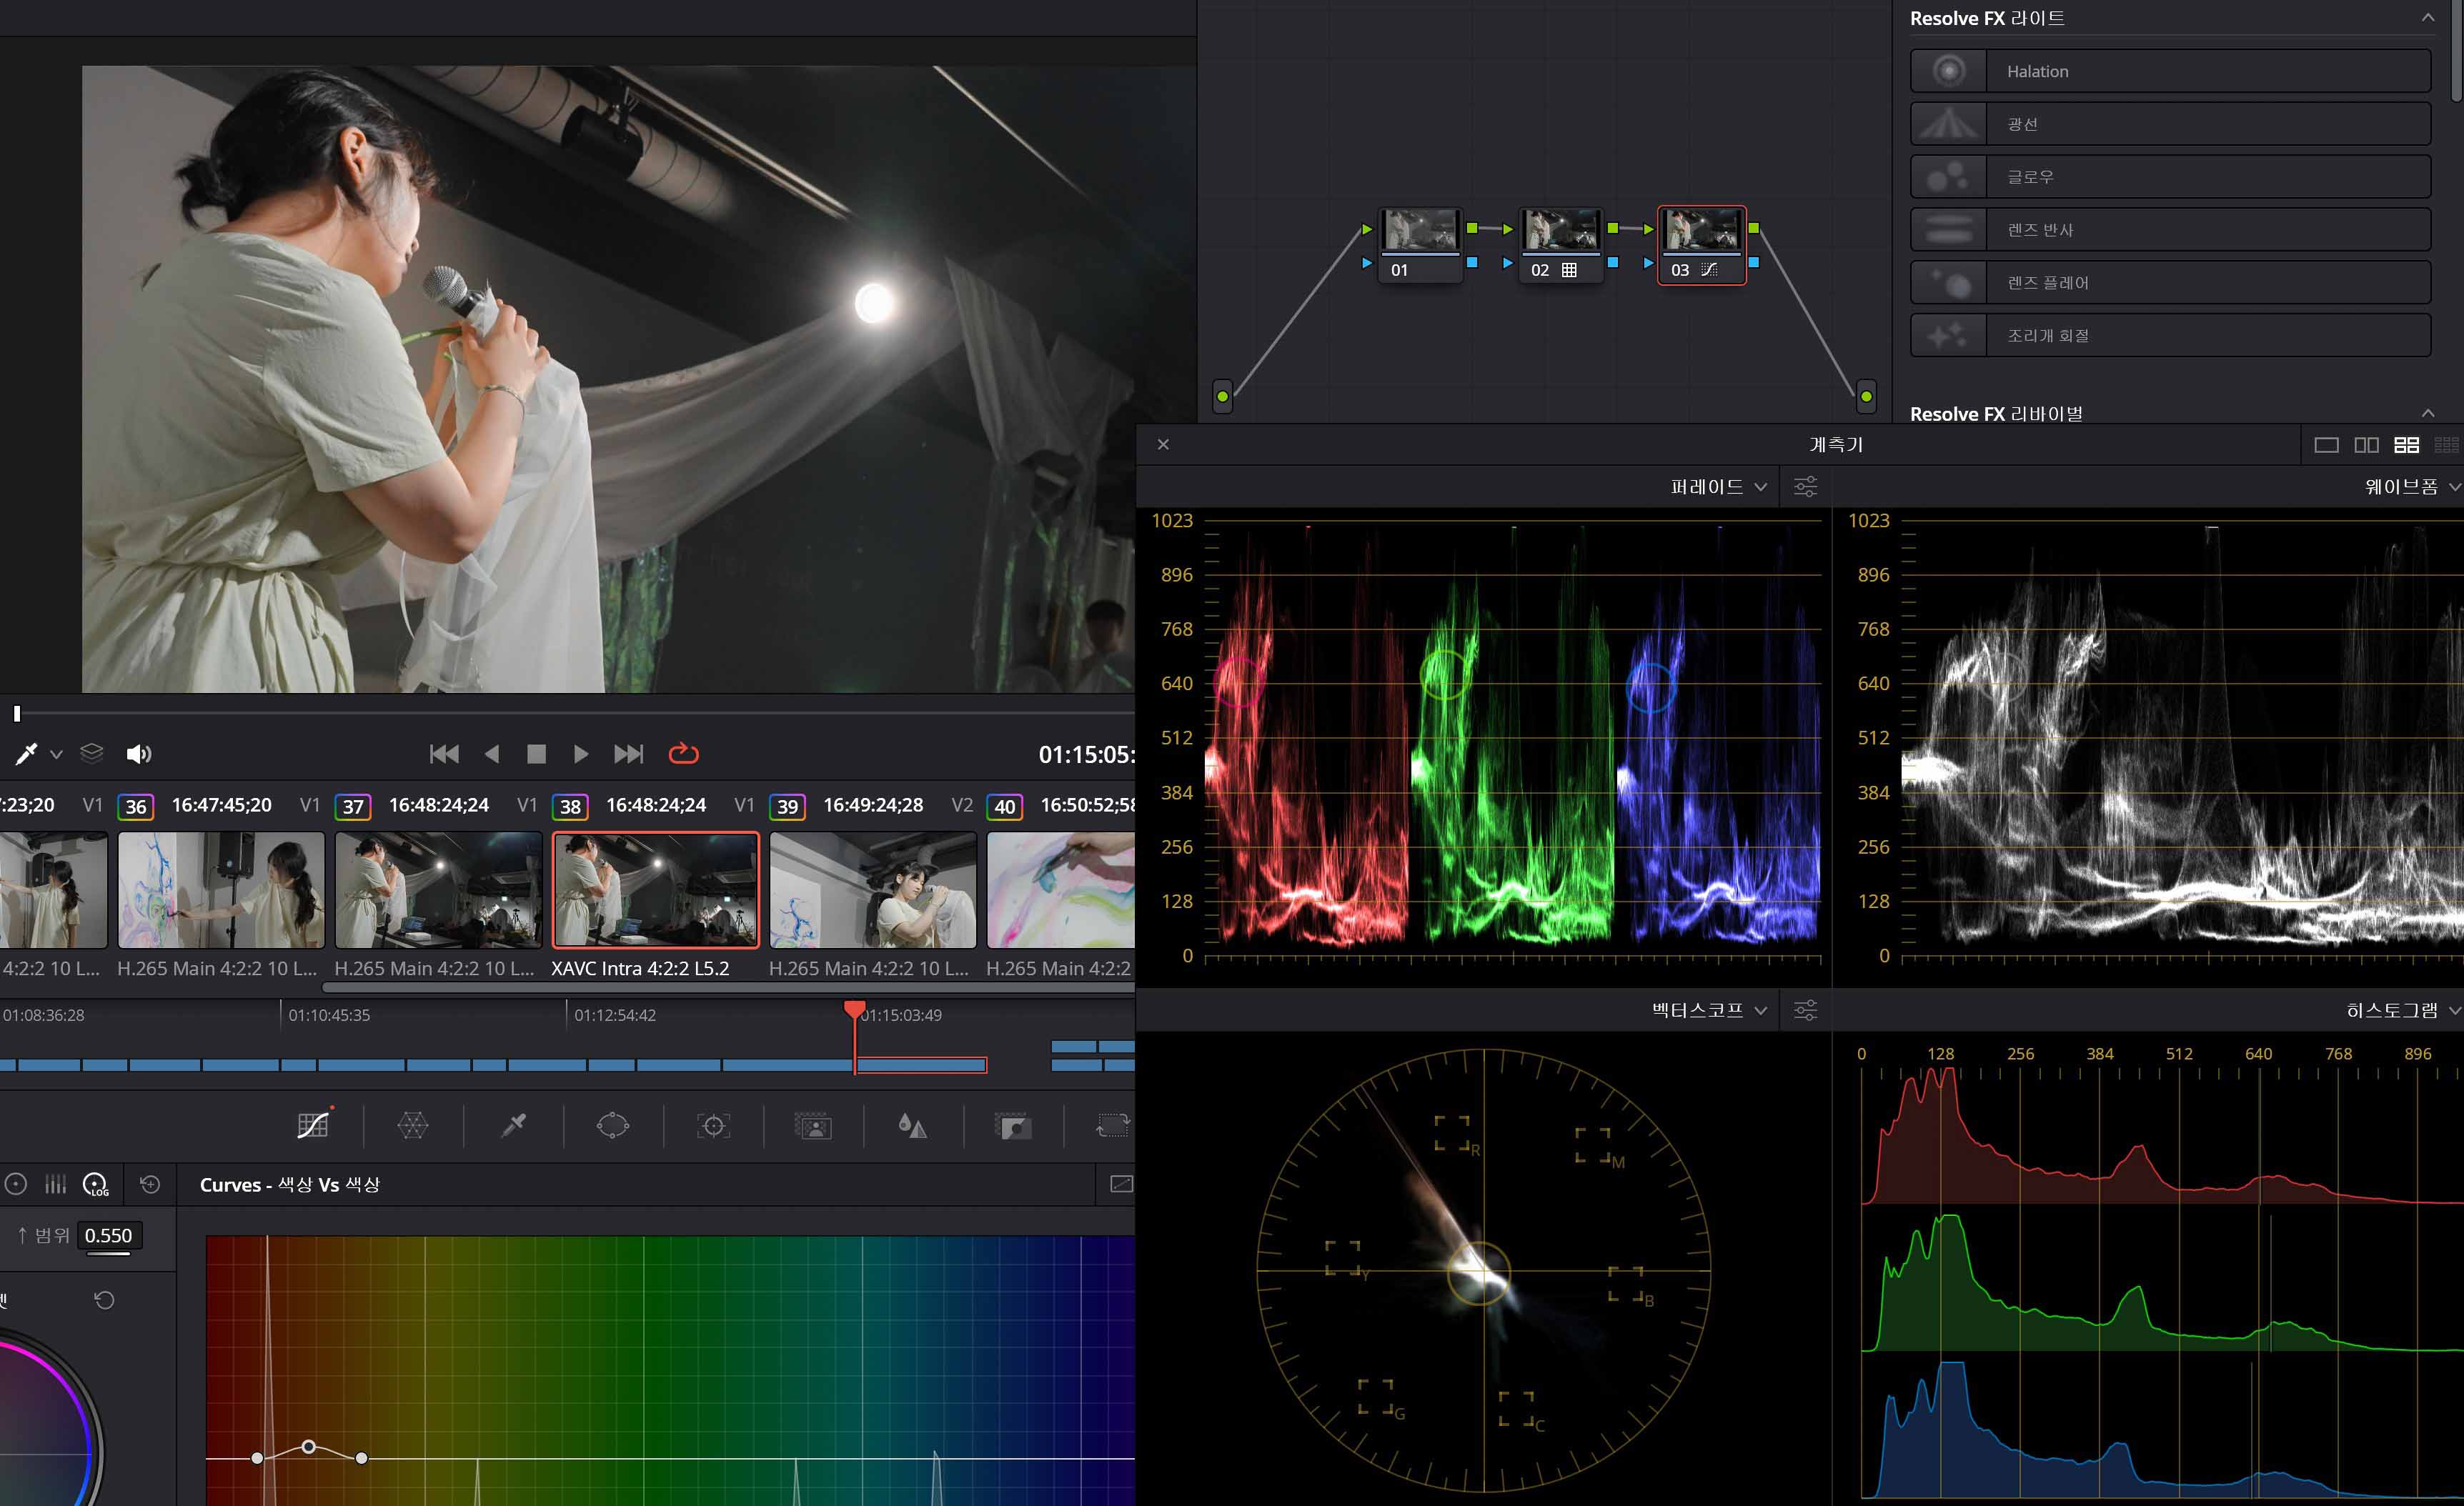Image resolution: width=2464 pixels, height=1506 pixels.
Task: Jump to the last frame
Action: (628, 754)
